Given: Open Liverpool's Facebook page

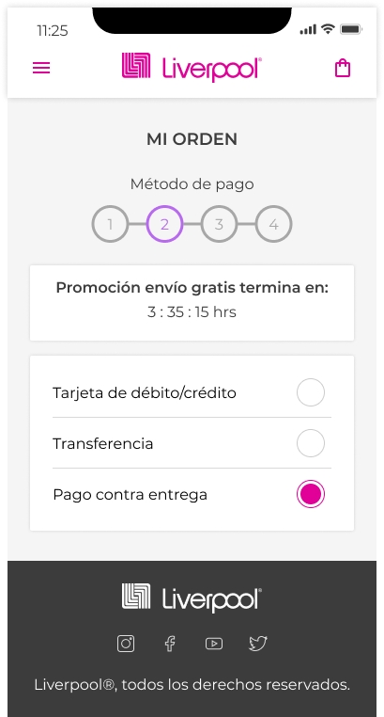Looking at the screenshot, I should pos(170,644).
